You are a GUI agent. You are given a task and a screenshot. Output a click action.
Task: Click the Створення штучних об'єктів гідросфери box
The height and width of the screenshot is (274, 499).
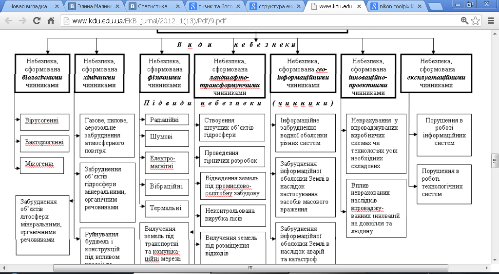(232, 127)
